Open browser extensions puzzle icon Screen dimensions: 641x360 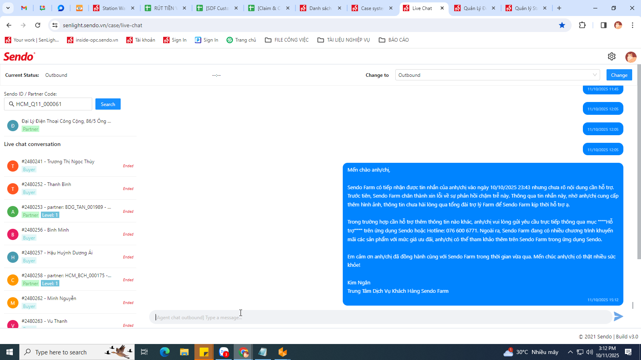[x=582, y=25]
